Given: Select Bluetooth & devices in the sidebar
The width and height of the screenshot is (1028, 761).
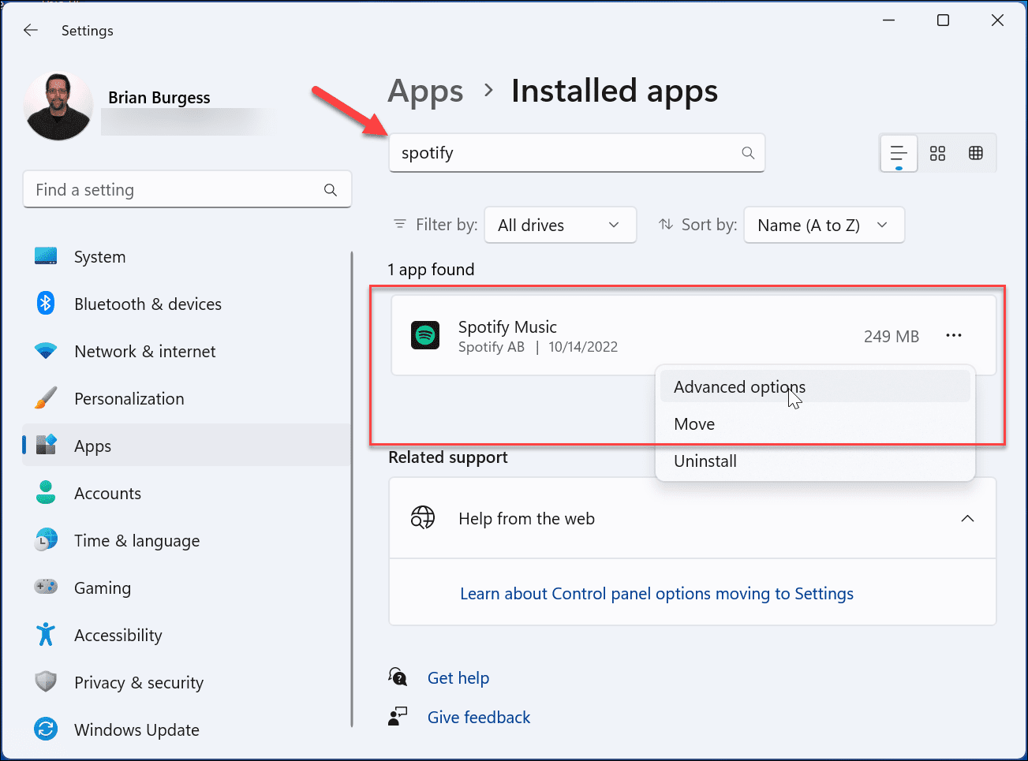Looking at the screenshot, I should click(x=148, y=304).
